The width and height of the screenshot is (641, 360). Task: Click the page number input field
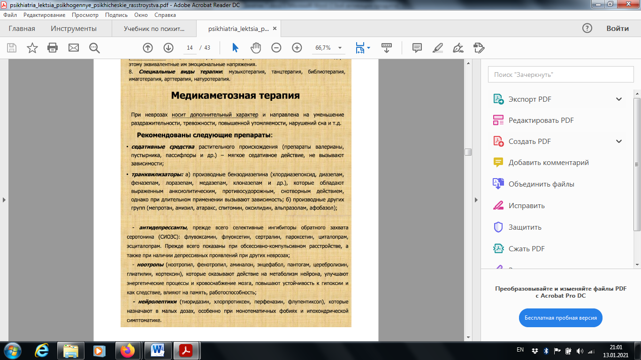pyautogui.click(x=190, y=48)
